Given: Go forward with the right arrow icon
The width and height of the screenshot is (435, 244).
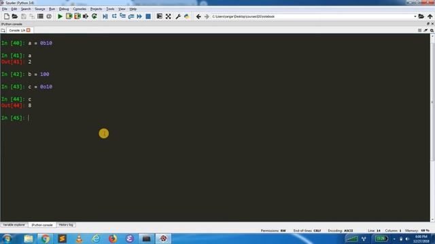Looking at the screenshot, I should 207,16.
